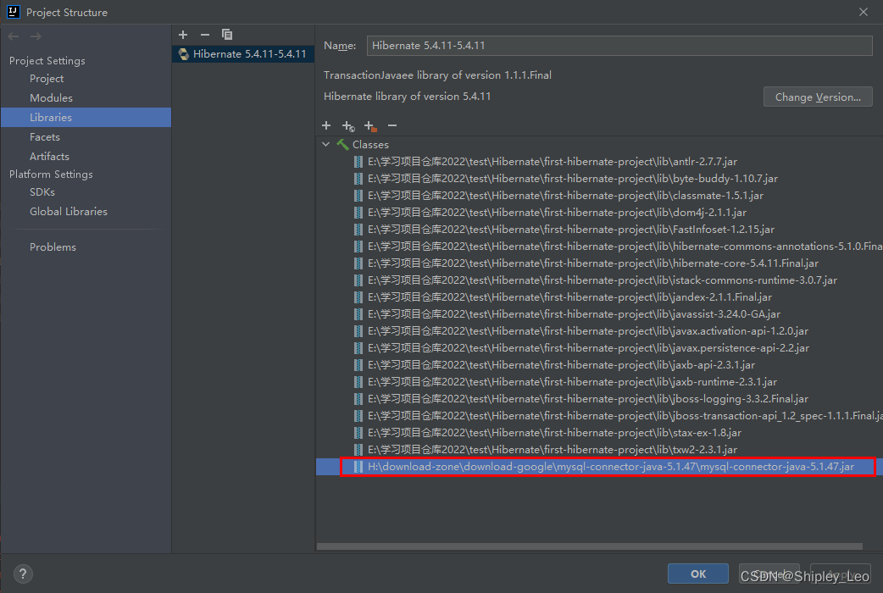Add new project library plus icon
The width and height of the screenshot is (883, 593).
(x=183, y=35)
